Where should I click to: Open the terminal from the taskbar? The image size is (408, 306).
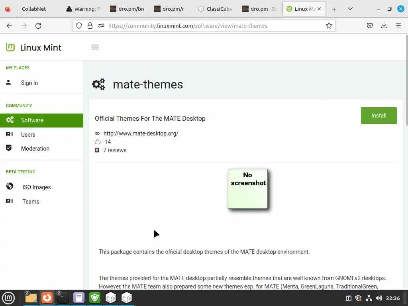coord(63,298)
